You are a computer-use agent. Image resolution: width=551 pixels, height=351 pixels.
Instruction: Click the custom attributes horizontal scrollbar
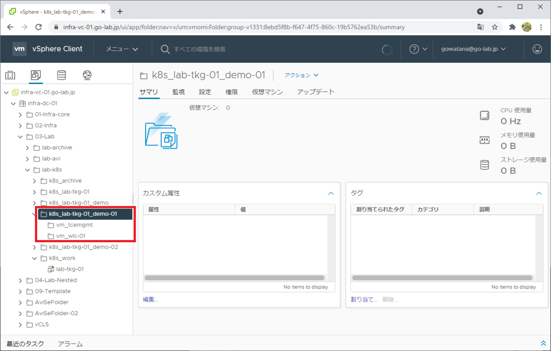234,278
